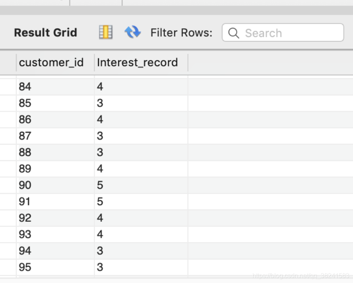Click Interest_record value in row 93
The height and width of the screenshot is (283, 353).
141,235
